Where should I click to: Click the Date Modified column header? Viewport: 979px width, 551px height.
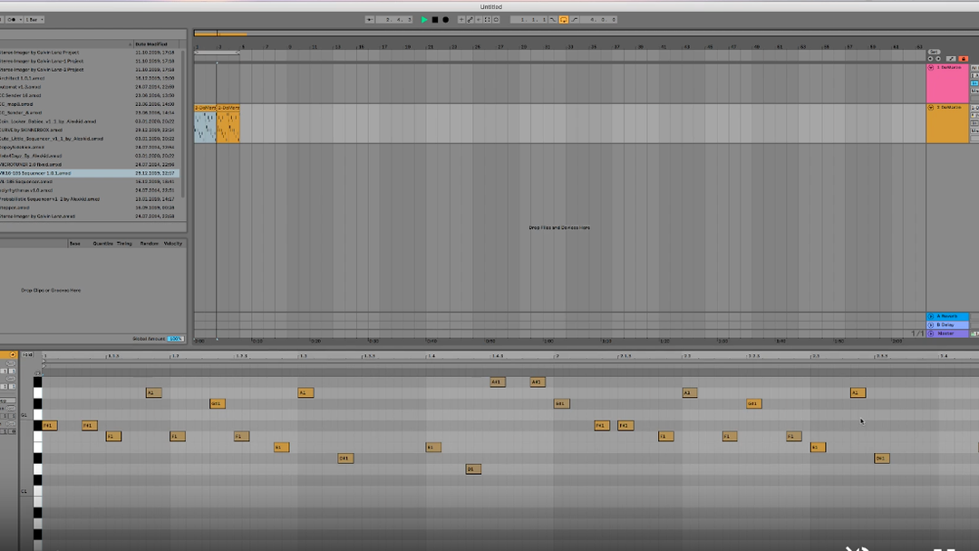(149, 43)
